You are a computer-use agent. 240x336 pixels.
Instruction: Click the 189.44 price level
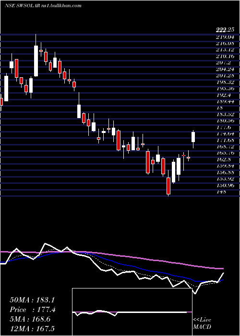[x=225, y=102]
